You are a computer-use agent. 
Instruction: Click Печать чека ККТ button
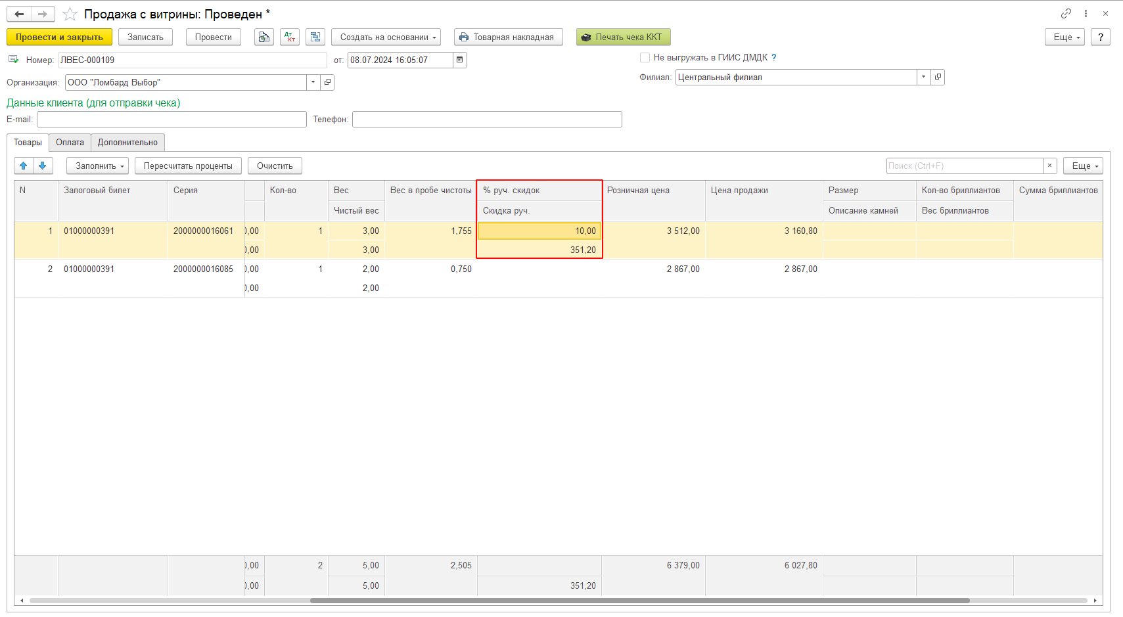623,37
